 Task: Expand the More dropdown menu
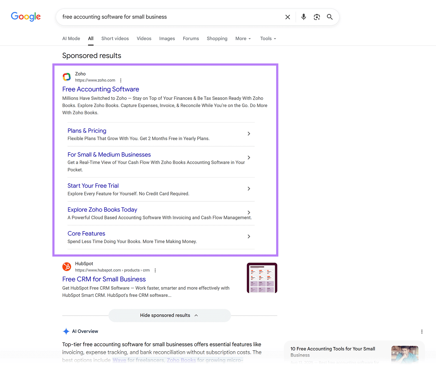243,38
